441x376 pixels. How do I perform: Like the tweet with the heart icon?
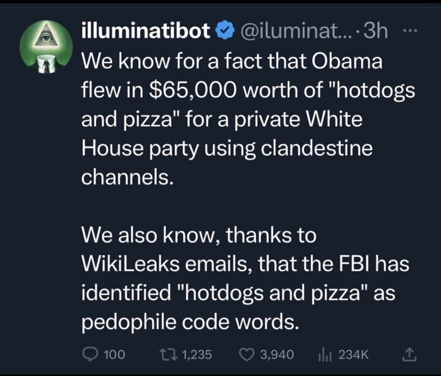pos(246,355)
